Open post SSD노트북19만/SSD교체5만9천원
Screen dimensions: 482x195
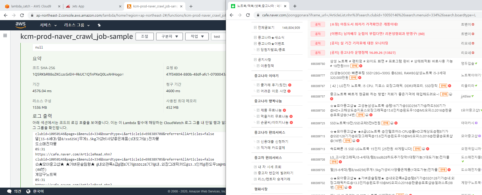click(x=355, y=123)
